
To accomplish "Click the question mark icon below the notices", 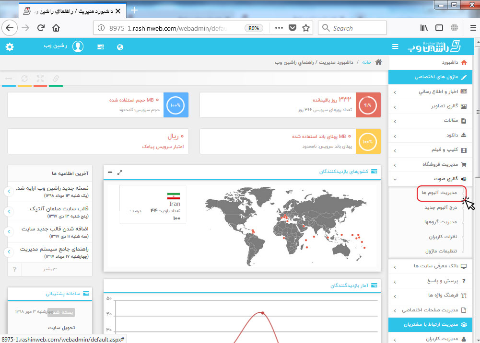I will (x=14, y=269).
